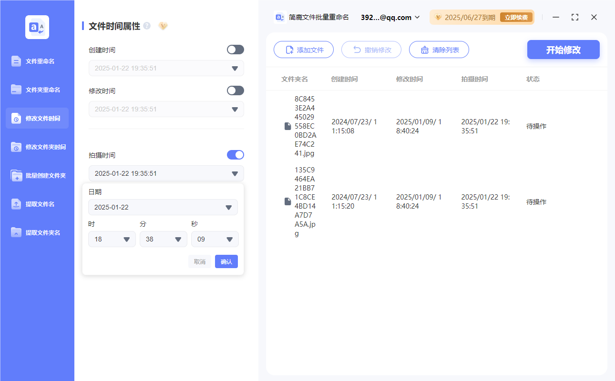The height and width of the screenshot is (381, 615).
Task: Disable the 拍摄时间 toggle
Action: click(235, 154)
